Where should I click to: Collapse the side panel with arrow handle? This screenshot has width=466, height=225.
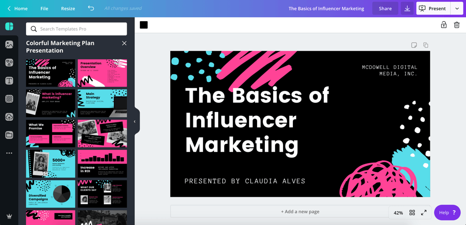coord(134,121)
